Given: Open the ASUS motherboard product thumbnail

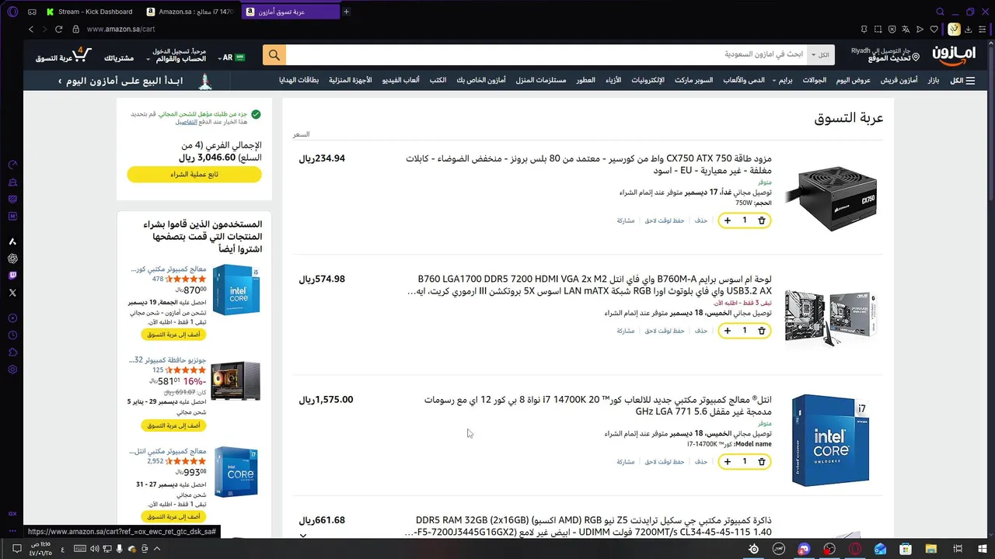Looking at the screenshot, I should [831, 317].
